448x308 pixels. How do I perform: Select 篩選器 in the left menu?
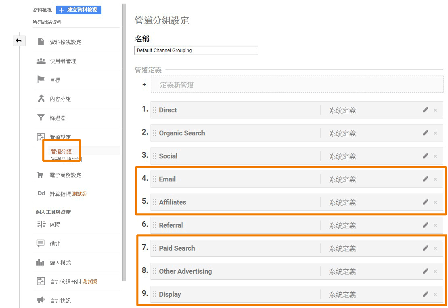coord(58,118)
